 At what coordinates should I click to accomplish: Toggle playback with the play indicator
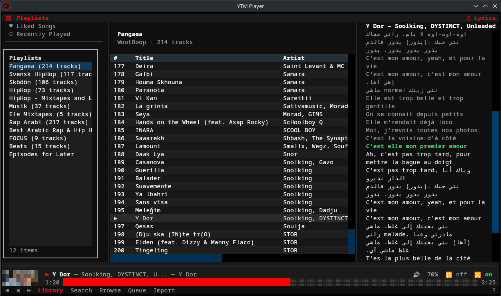click(x=47, y=274)
